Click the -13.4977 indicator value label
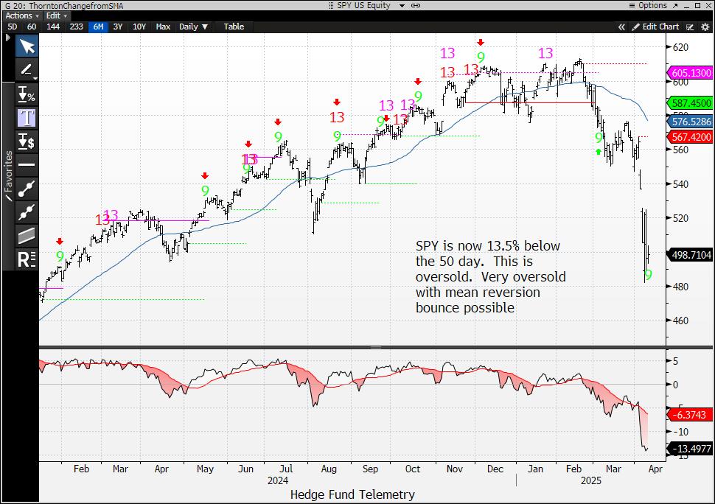Screen dimensions: 715x504 [x=689, y=449]
